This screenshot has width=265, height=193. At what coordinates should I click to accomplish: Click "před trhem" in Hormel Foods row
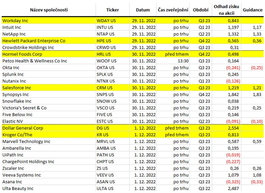tap(177, 54)
